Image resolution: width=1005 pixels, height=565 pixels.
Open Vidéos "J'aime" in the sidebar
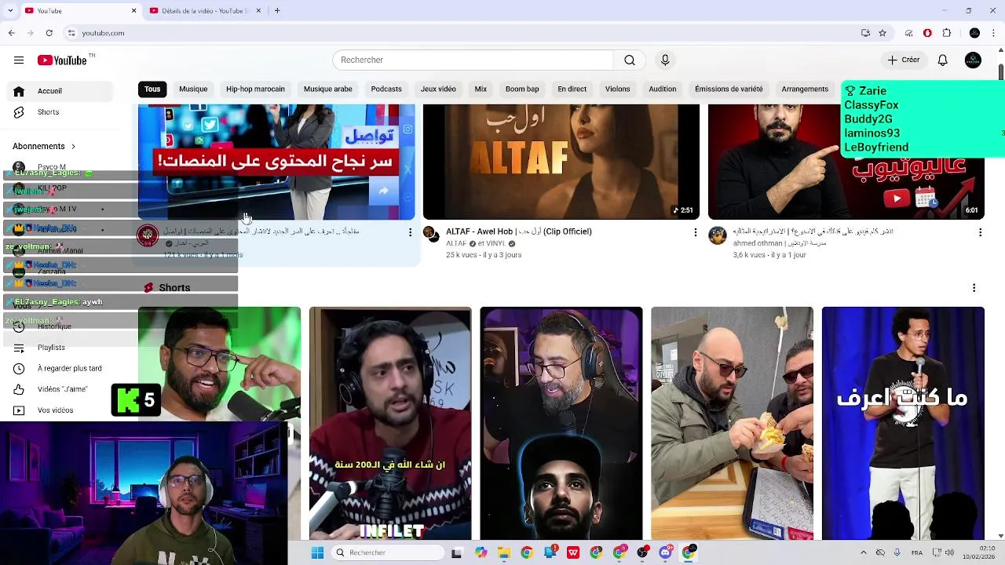coord(61,390)
